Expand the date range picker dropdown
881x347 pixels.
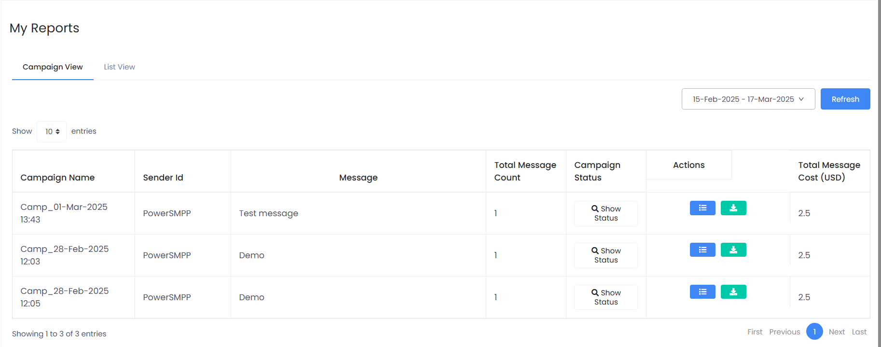pyautogui.click(x=748, y=99)
